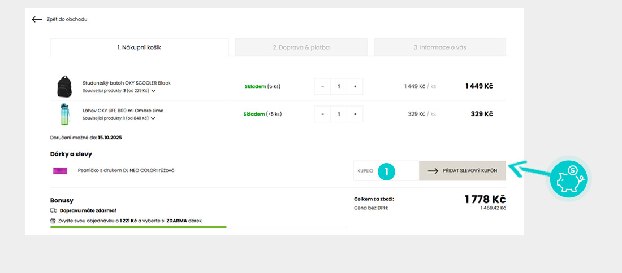Decrease bottle quantity with minus button

(322, 114)
